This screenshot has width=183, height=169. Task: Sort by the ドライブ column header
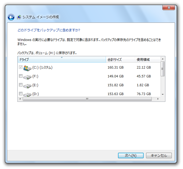(62, 59)
